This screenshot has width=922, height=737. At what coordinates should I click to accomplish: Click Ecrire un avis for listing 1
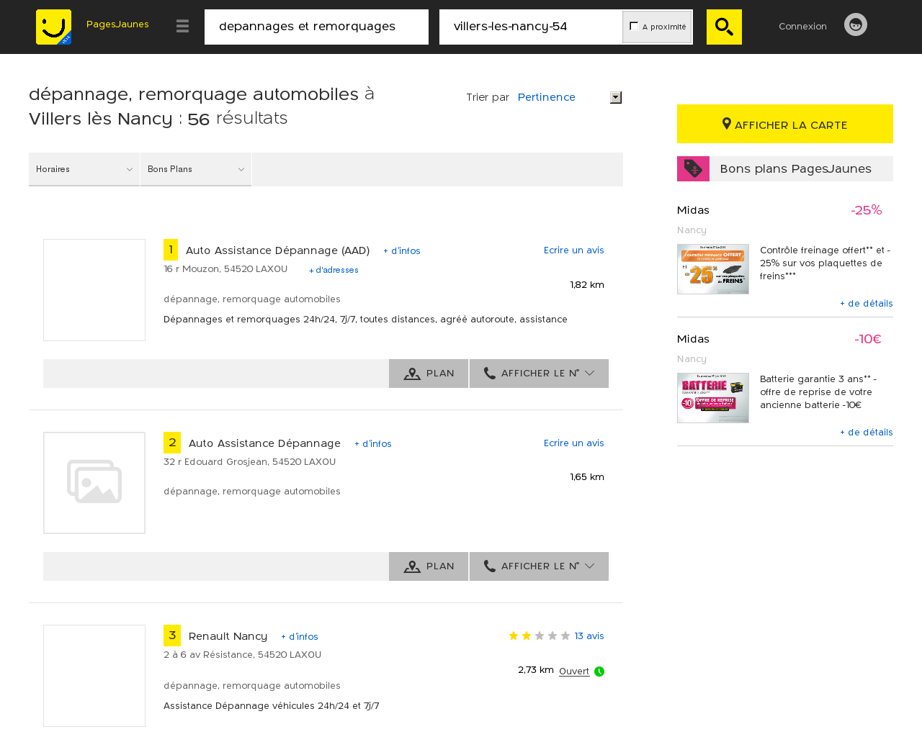[x=574, y=250]
